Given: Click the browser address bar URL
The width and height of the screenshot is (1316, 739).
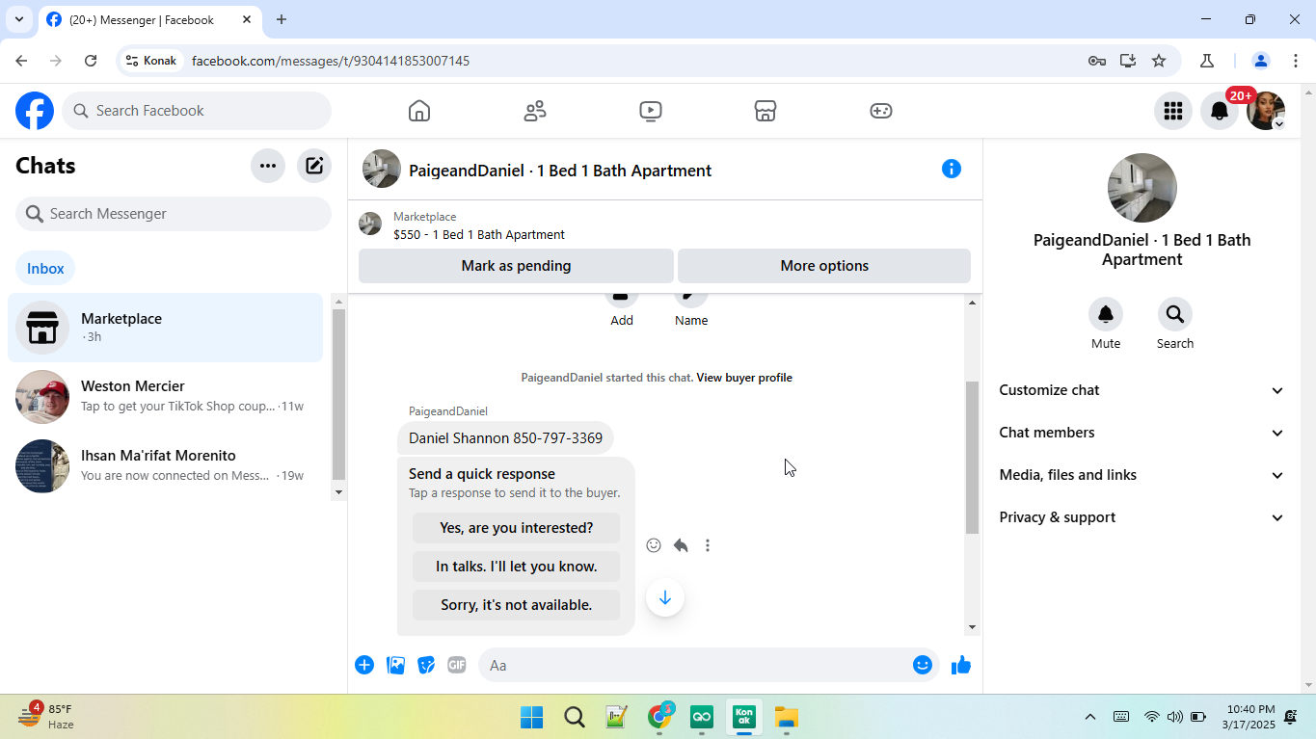Looking at the screenshot, I should pyautogui.click(x=331, y=61).
